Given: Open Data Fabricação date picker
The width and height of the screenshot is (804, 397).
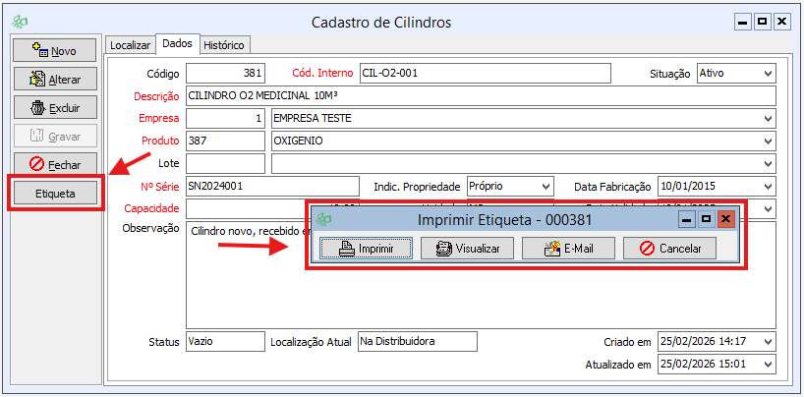Looking at the screenshot, I should tap(767, 186).
